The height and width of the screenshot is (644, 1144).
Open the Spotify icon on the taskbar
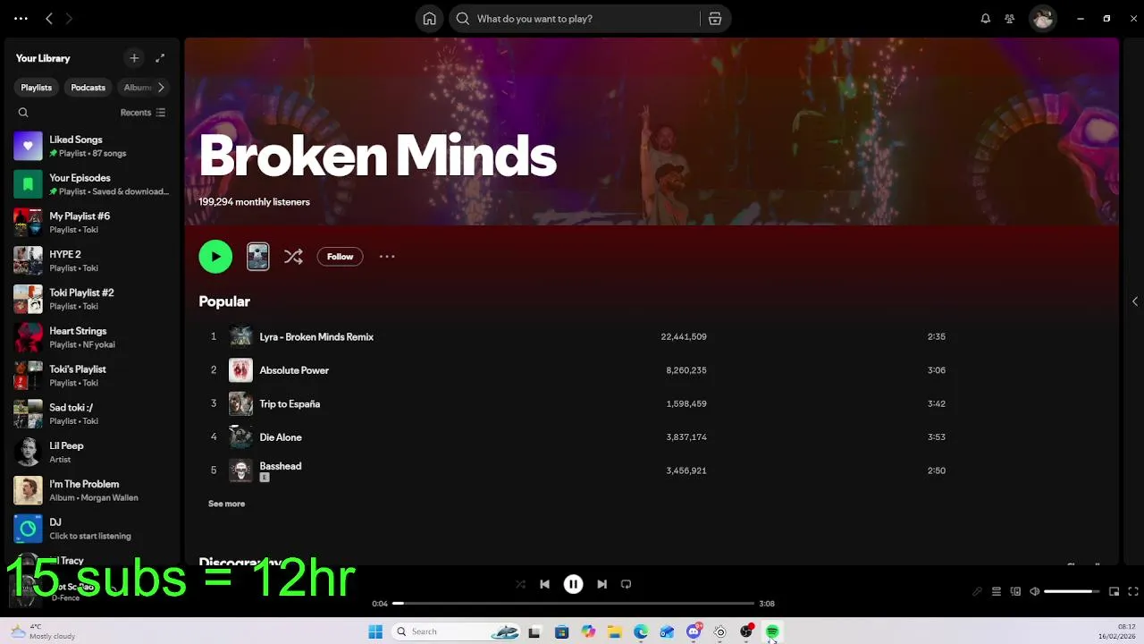click(x=772, y=631)
